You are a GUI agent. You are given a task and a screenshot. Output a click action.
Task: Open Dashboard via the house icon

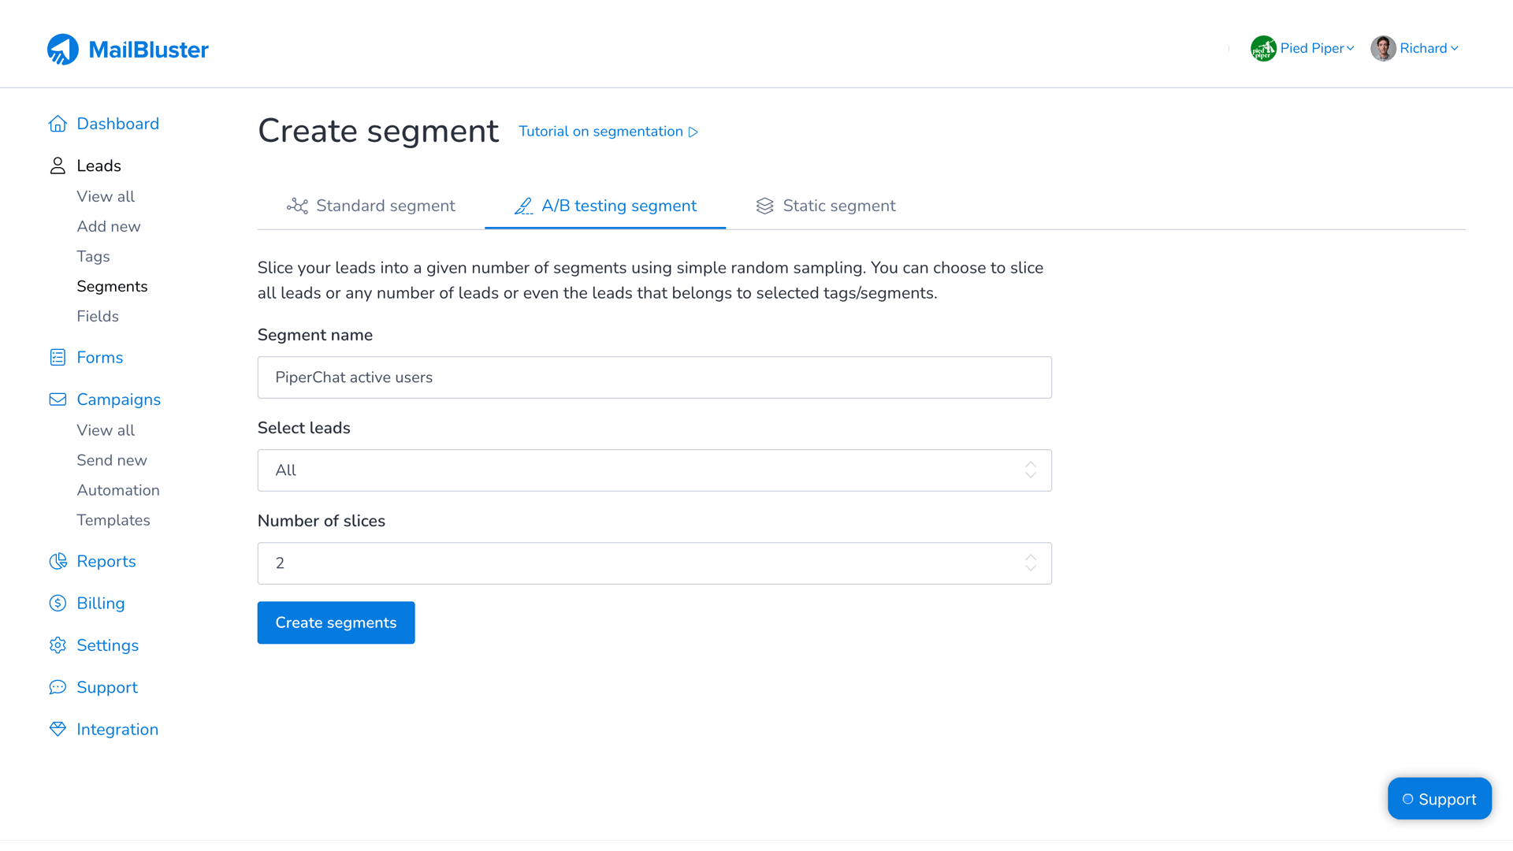[x=58, y=124]
